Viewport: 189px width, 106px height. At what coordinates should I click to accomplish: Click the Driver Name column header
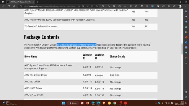click(x=31, y=57)
